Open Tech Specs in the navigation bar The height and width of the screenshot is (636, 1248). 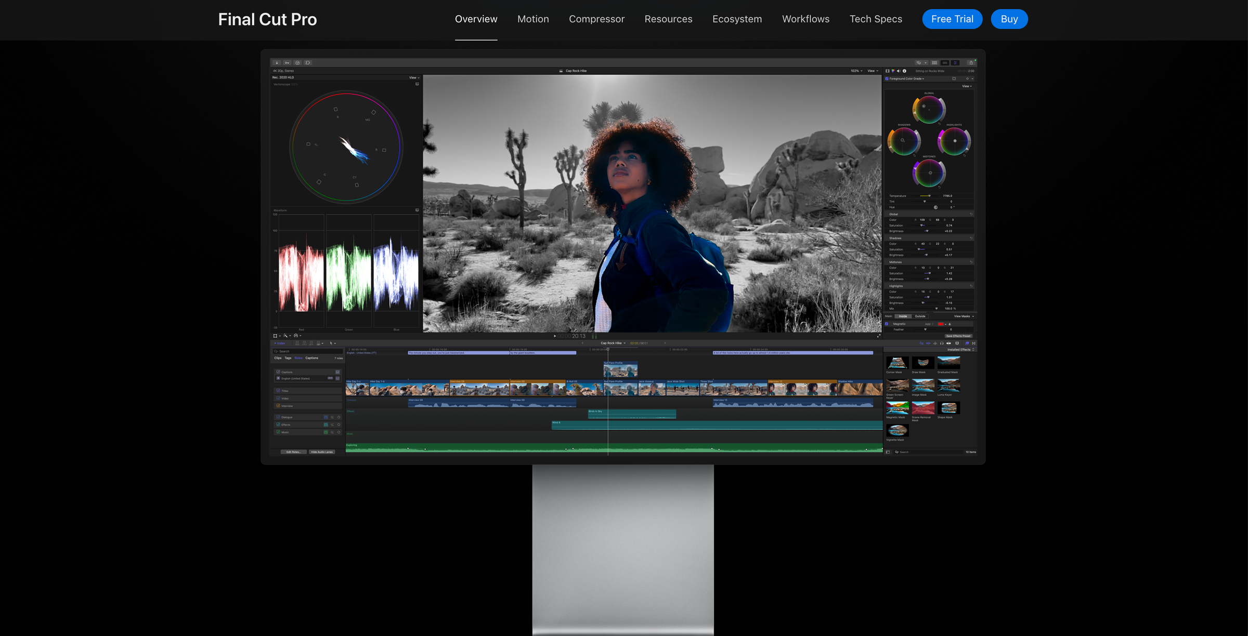click(876, 19)
